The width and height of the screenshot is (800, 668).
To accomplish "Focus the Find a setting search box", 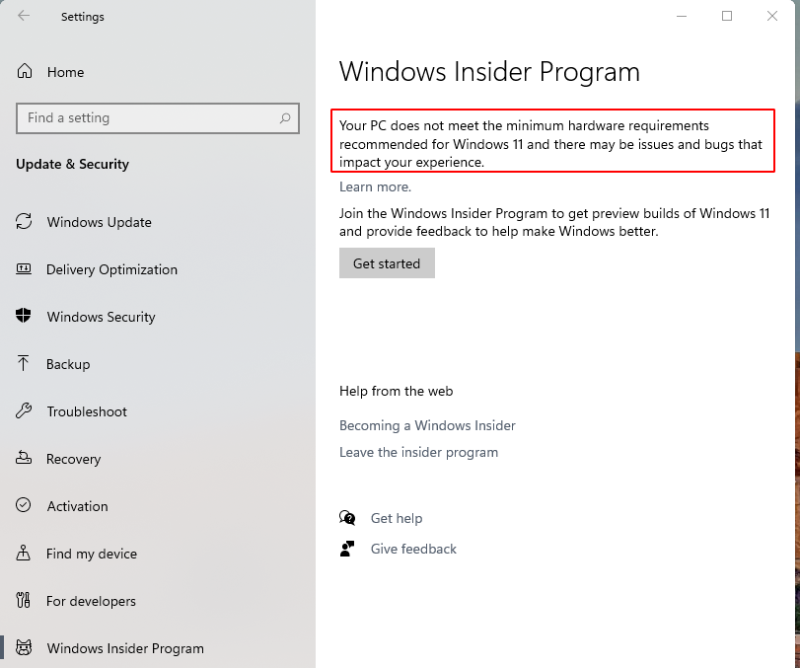I will pyautogui.click(x=158, y=118).
